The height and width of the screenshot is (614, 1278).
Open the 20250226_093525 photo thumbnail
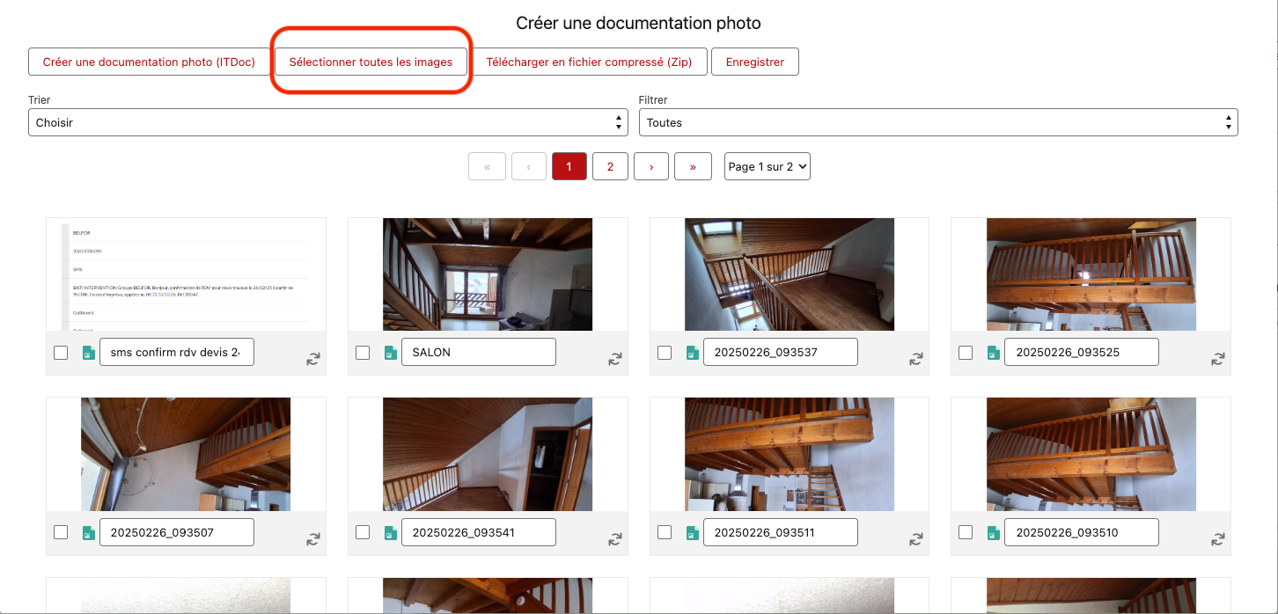[1091, 274]
